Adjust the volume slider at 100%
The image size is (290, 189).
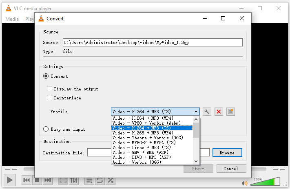coord(265,181)
